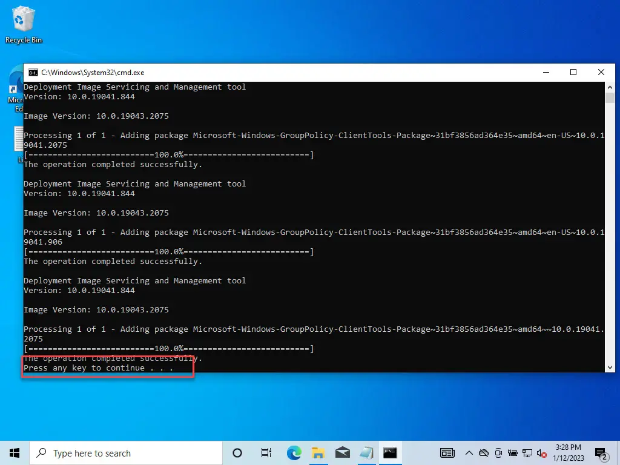The width and height of the screenshot is (620, 465).
Task: Open the Windows Start menu
Action: tap(15, 453)
